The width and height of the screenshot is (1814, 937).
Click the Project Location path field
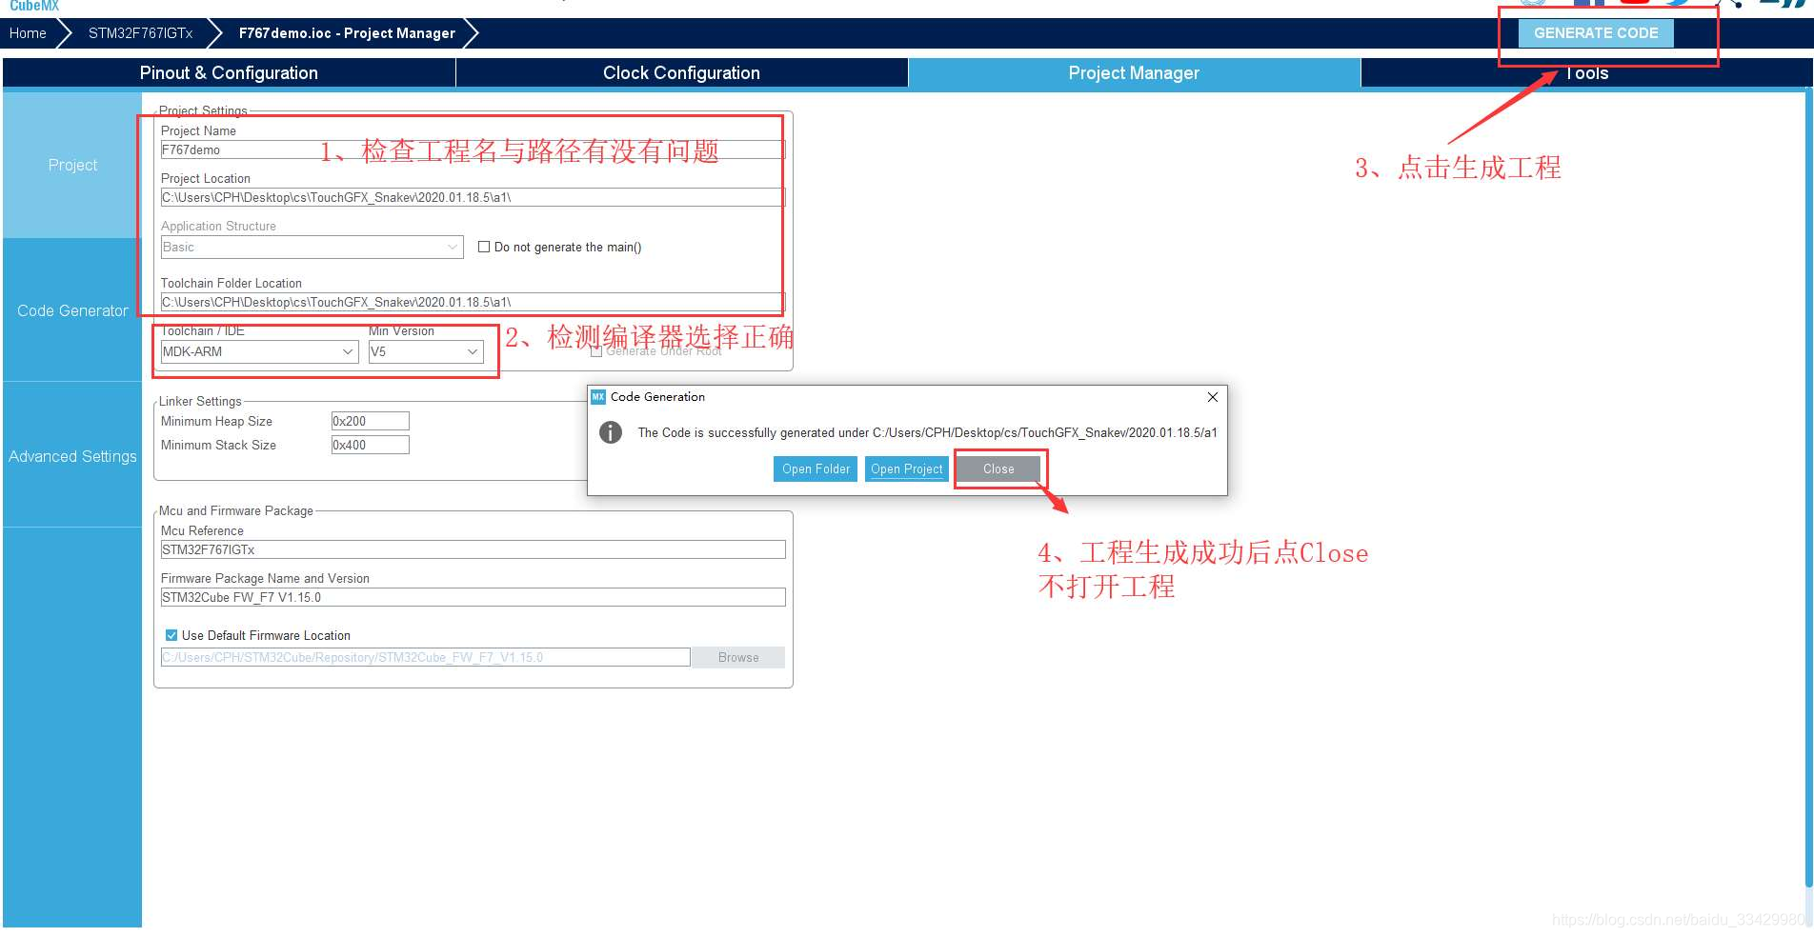(x=473, y=197)
